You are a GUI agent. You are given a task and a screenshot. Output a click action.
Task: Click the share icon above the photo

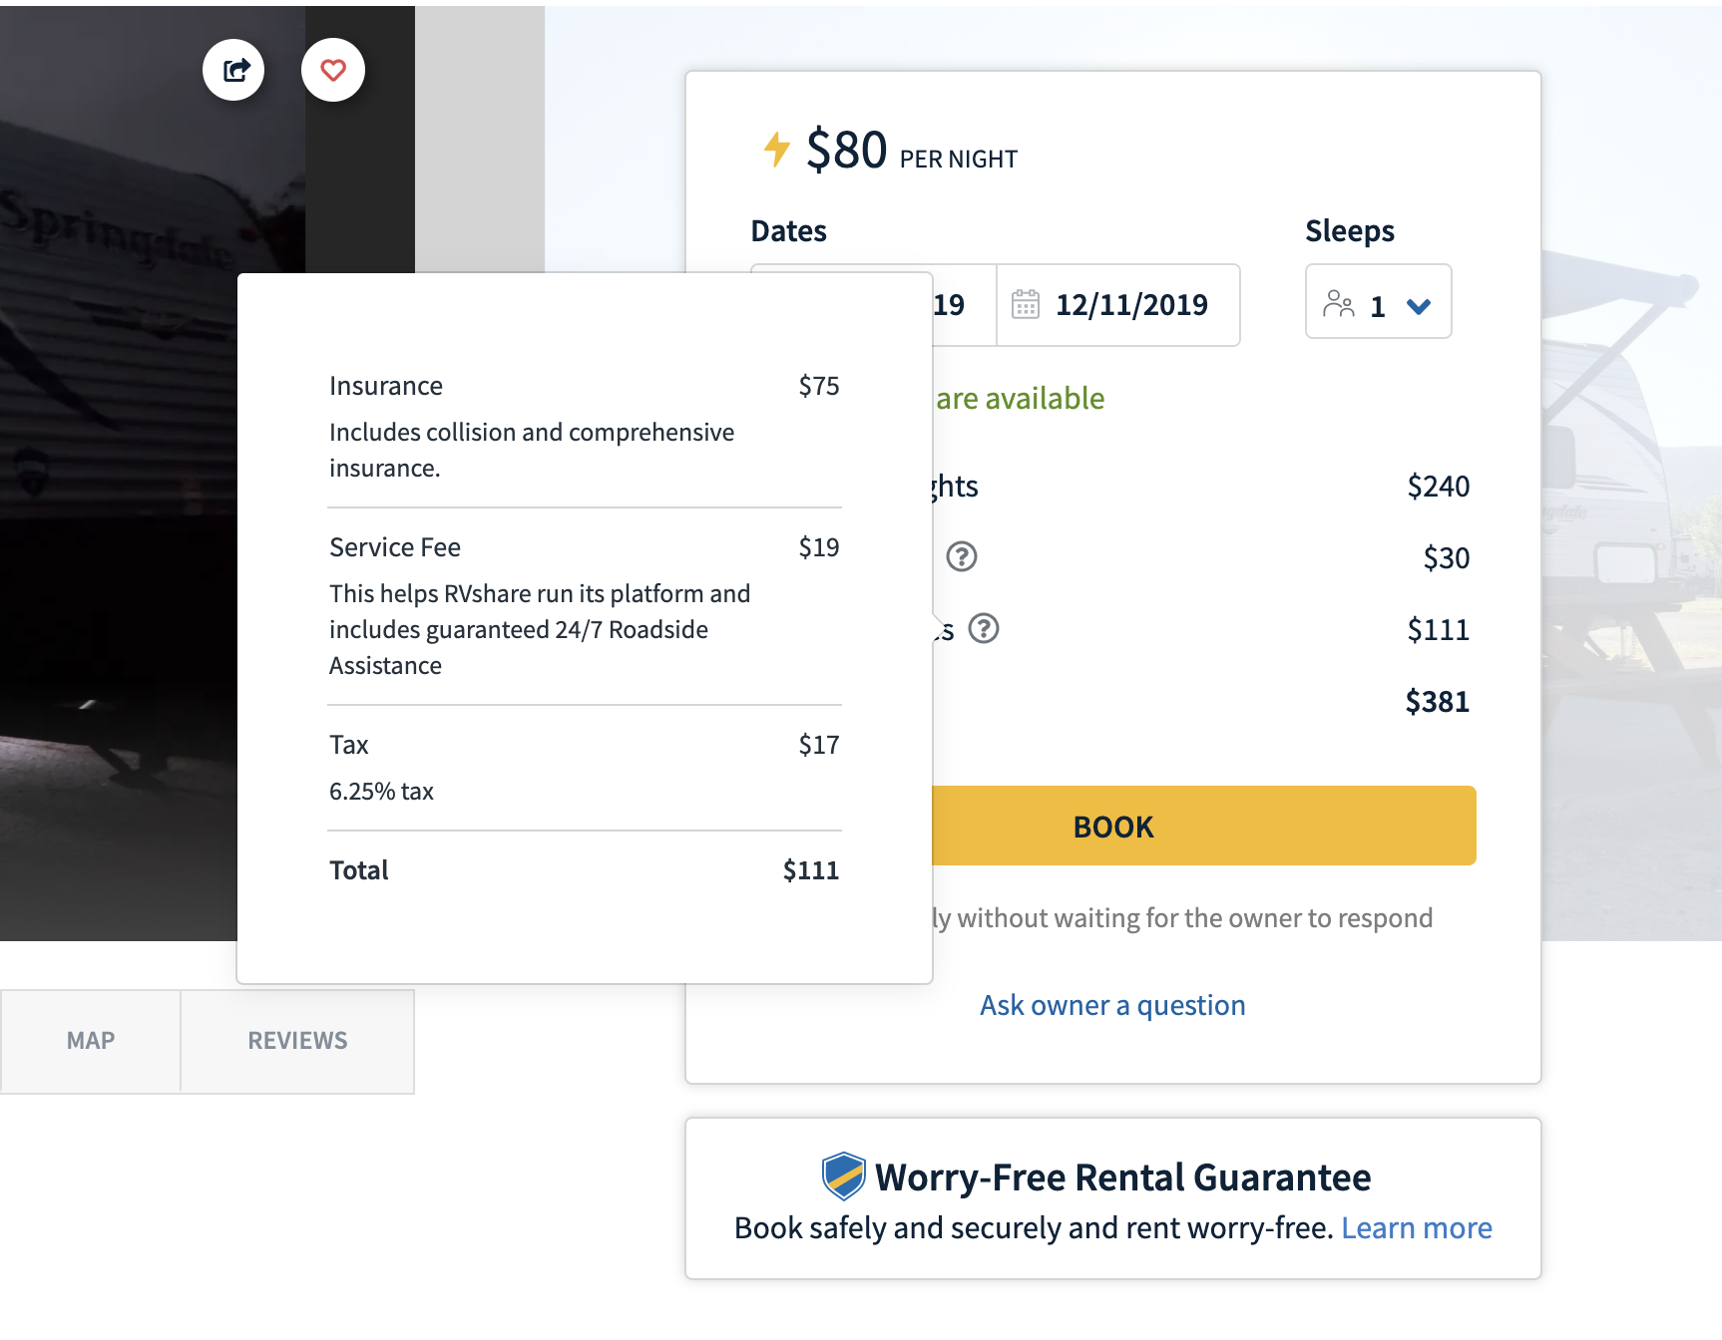233,70
